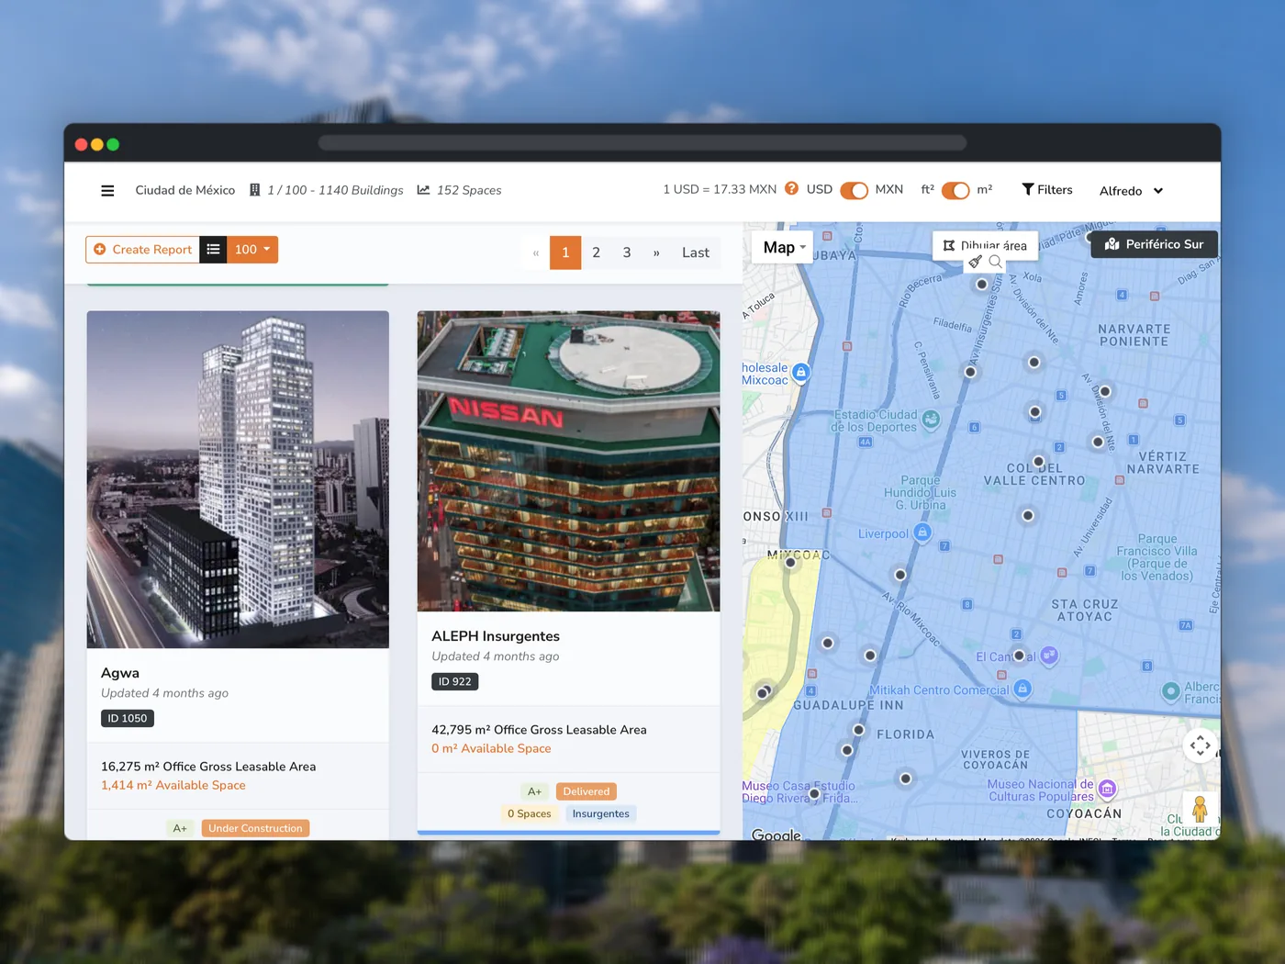1285x964 pixels.
Task: Go to previous page with « arrow
Action: 536,252
